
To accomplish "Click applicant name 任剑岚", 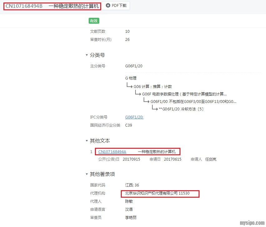I will 211,159.
